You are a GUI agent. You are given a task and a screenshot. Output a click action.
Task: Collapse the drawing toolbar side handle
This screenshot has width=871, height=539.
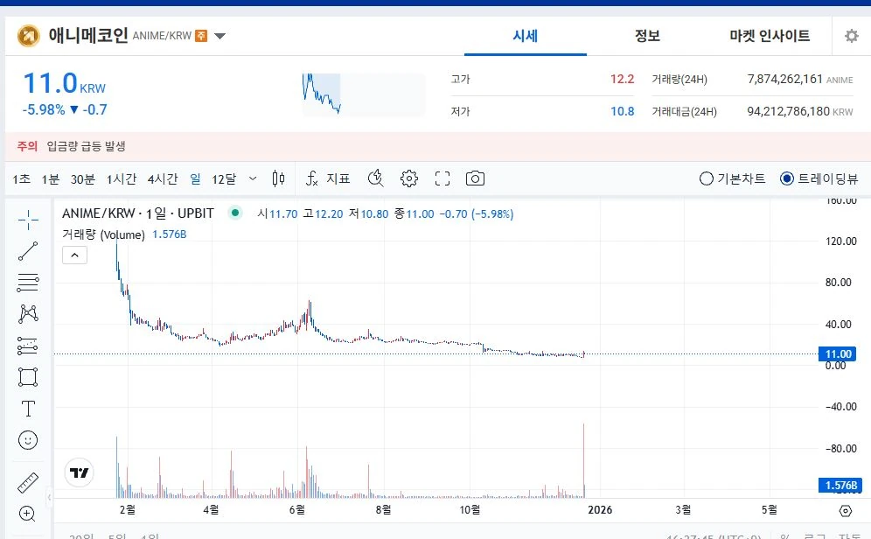coord(49,497)
